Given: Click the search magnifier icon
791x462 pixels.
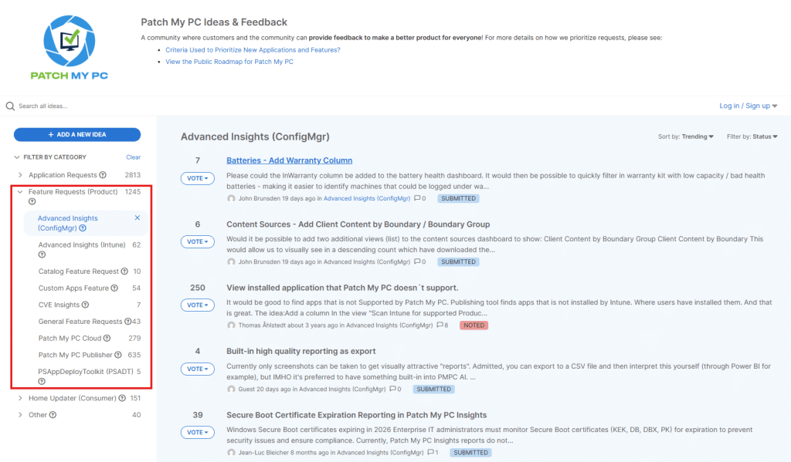Looking at the screenshot, I should tap(10, 106).
